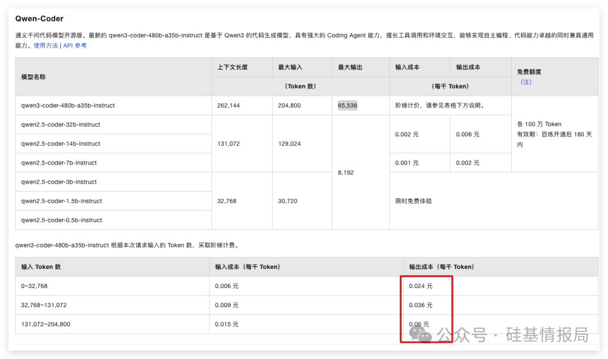Screen dimensions: 608x359
Task: Click the highlighted 65,536 value
Action: coord(347,105)
